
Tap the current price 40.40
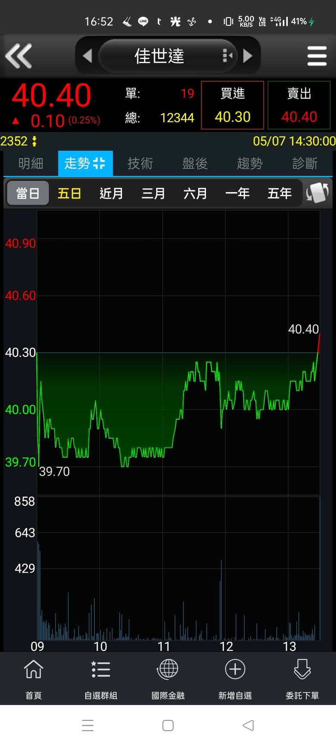pyautogui.click(x=51, y=96)
